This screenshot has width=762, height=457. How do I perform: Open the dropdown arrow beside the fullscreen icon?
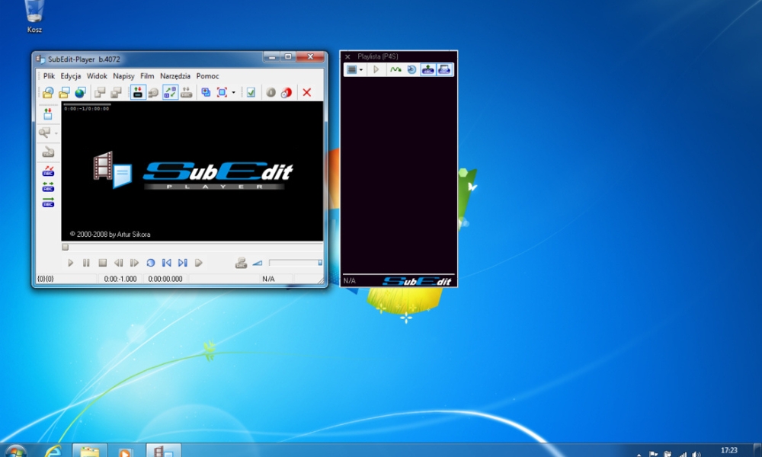click(x=234, y=92)
